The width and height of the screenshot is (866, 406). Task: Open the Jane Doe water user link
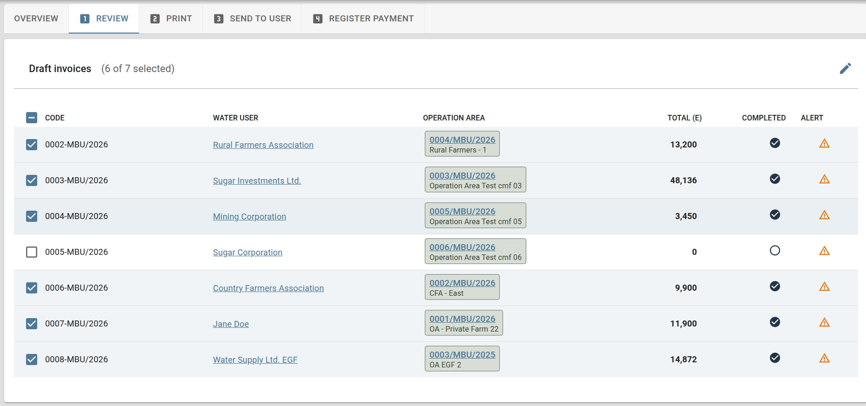point(231,324)
